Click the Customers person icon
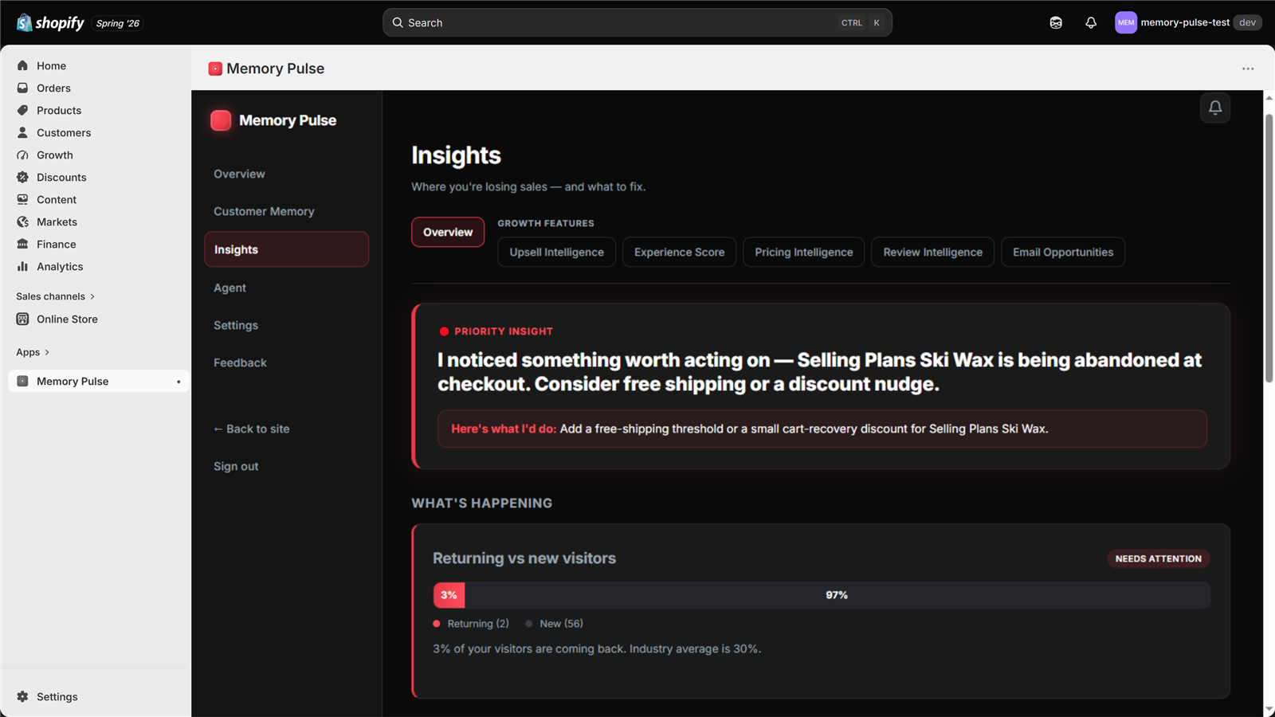 pyautogui.click(x=22, y=133)
